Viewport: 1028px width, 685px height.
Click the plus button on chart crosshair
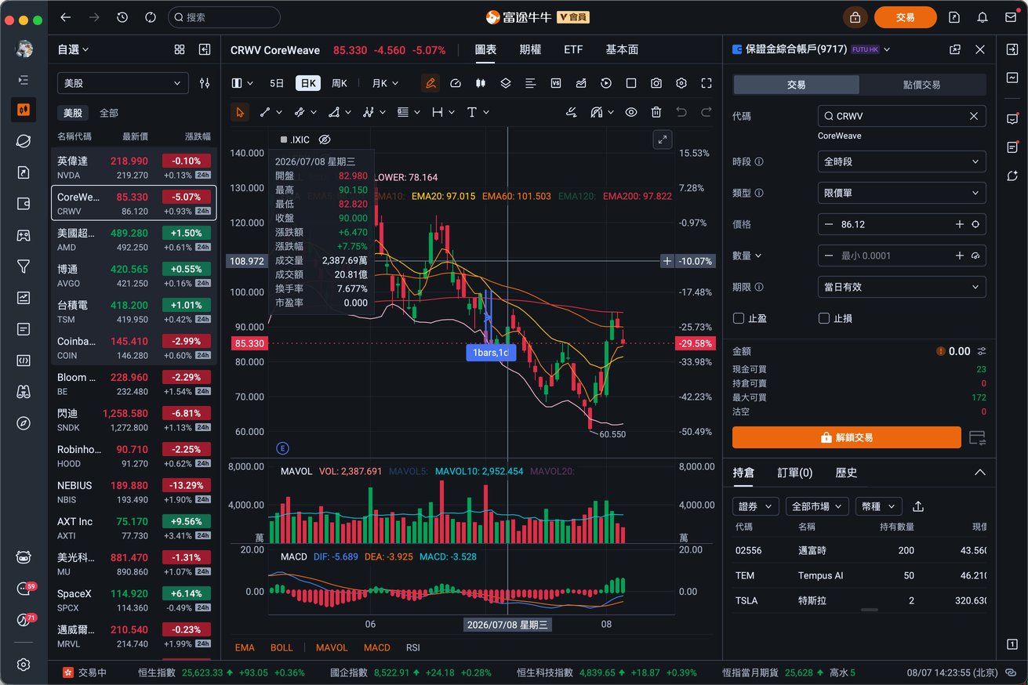point(667,261)
